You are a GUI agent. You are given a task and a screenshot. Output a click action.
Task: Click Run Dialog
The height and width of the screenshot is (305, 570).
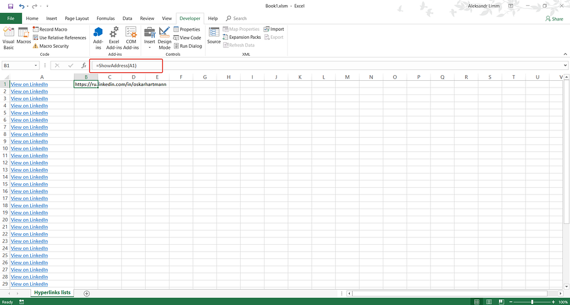coord(188,46)
